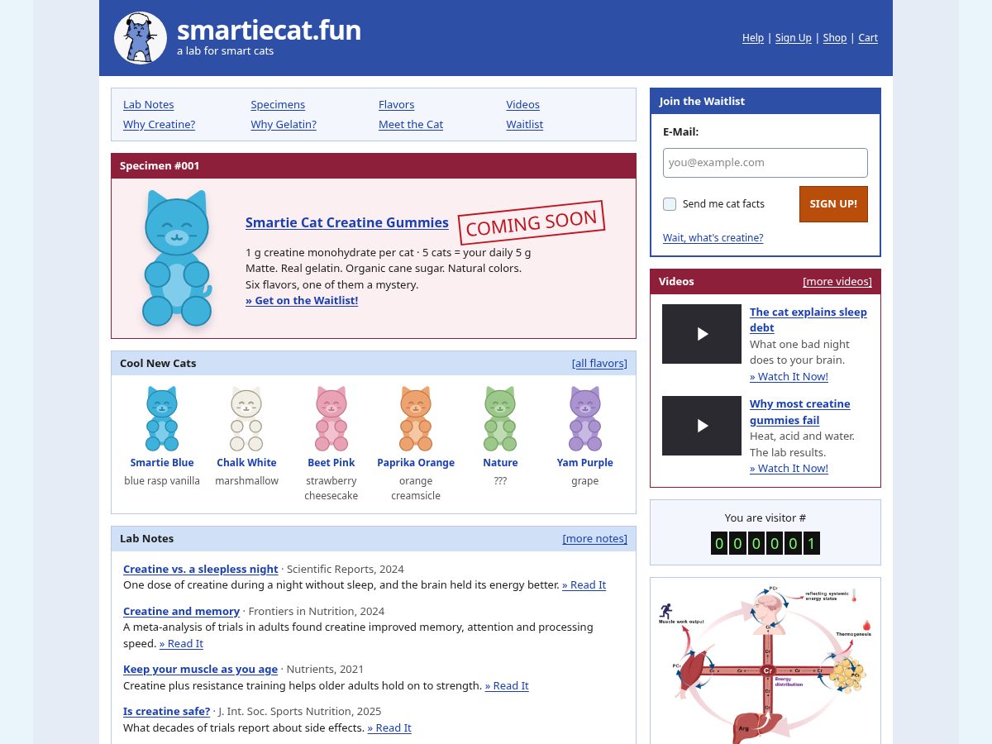The height and width of the screenshot is (744, 992).
Task: Go to Flavors in navigation
Action: pos(397,105)
